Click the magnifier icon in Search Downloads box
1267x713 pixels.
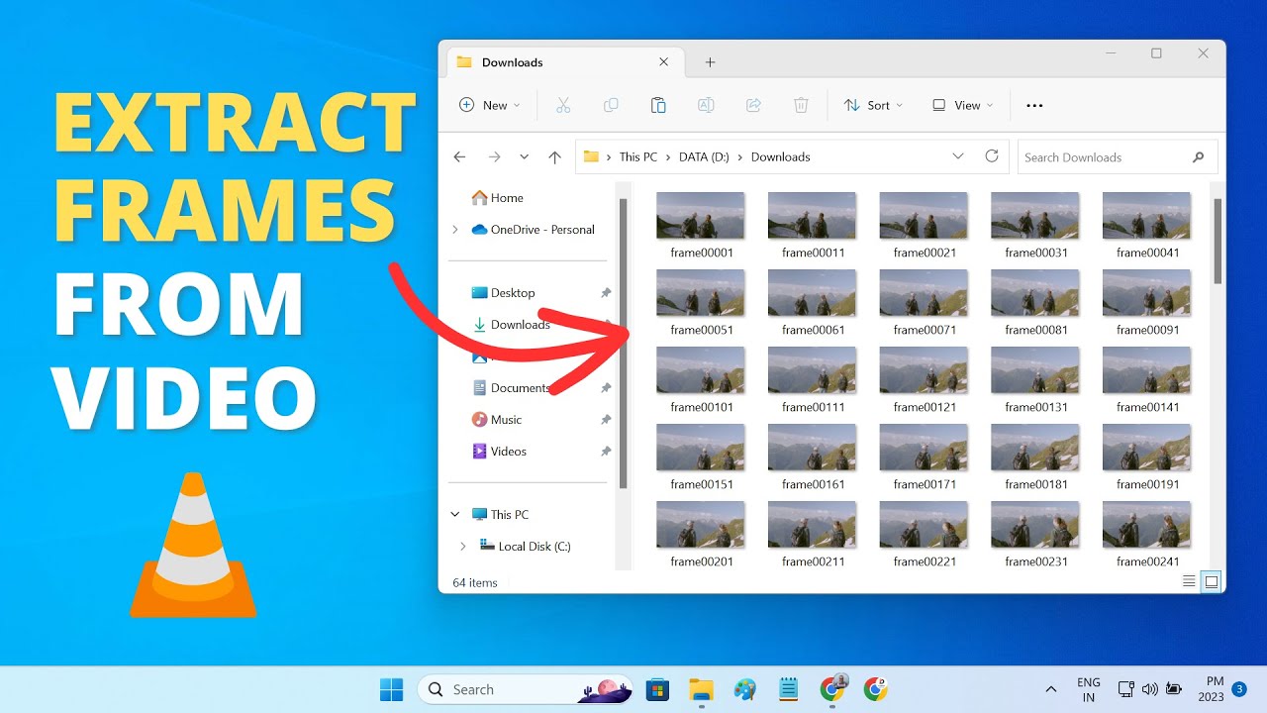point(1198,156)
